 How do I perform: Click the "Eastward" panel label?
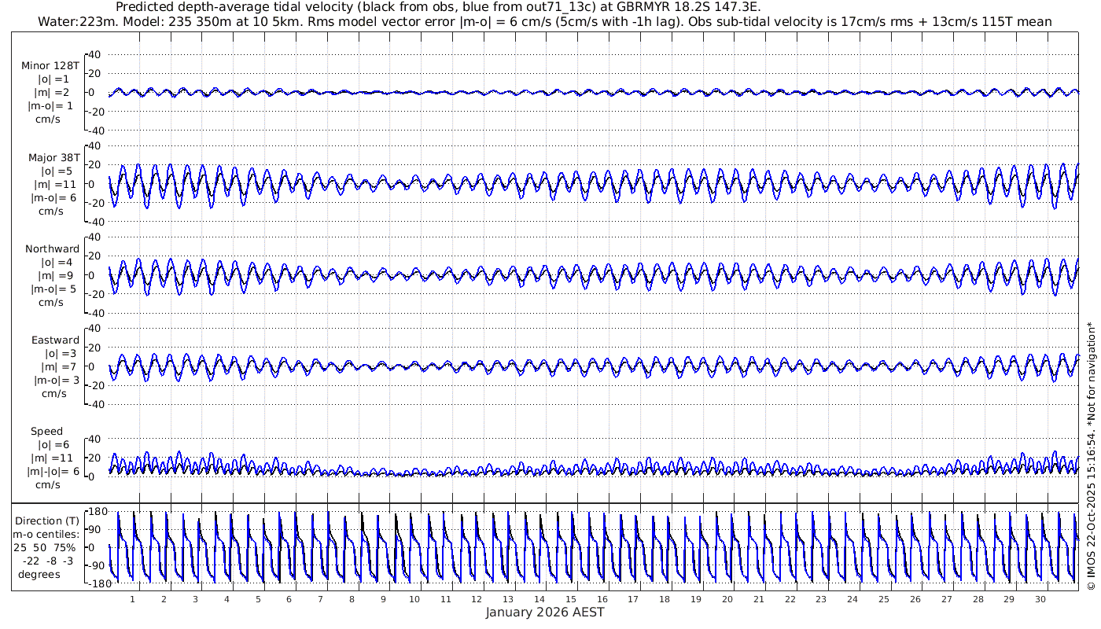(55, 340)
